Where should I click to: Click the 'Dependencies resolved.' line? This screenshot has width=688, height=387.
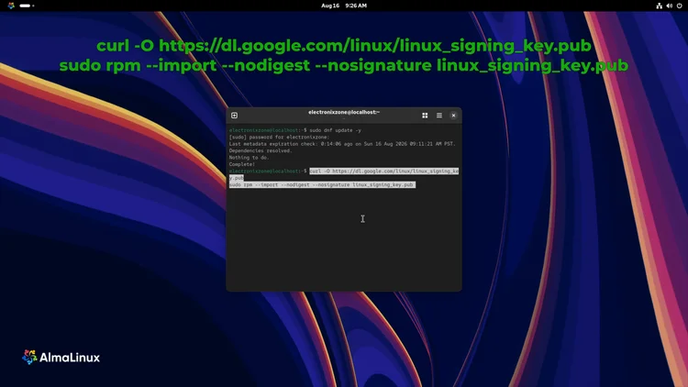[261, 150]
